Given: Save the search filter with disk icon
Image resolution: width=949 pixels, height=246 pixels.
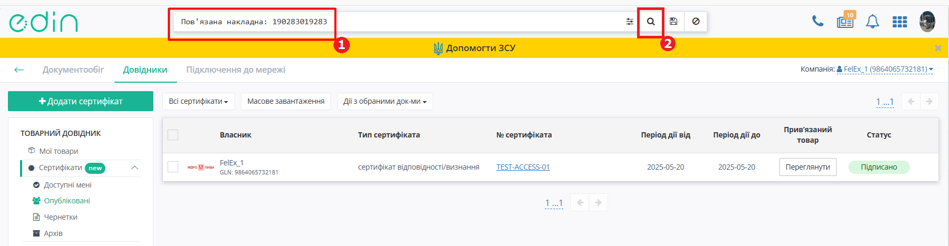Looking at the screenshot, I should tap(673, 22).
